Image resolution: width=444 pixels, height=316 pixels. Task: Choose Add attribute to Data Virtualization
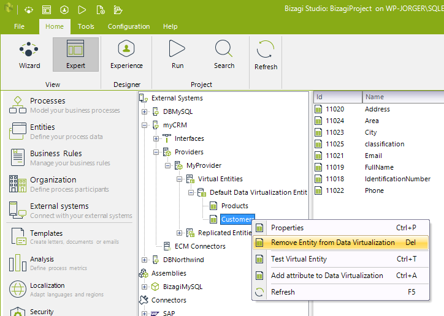(x=340, y=276)
